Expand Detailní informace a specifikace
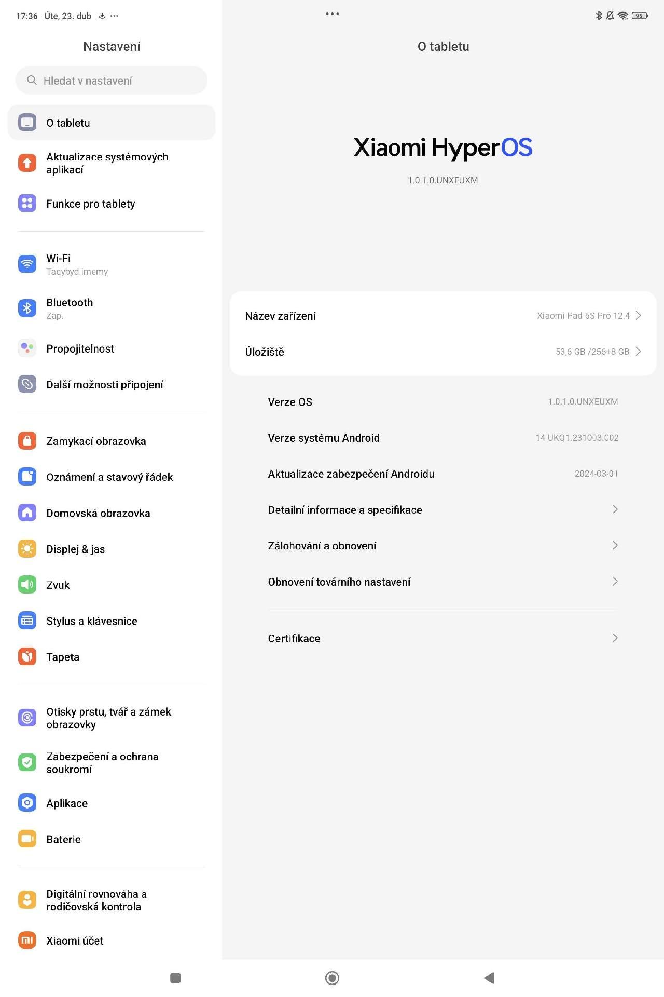This screenshot has height=997, width=664. (x=443, y=510)
